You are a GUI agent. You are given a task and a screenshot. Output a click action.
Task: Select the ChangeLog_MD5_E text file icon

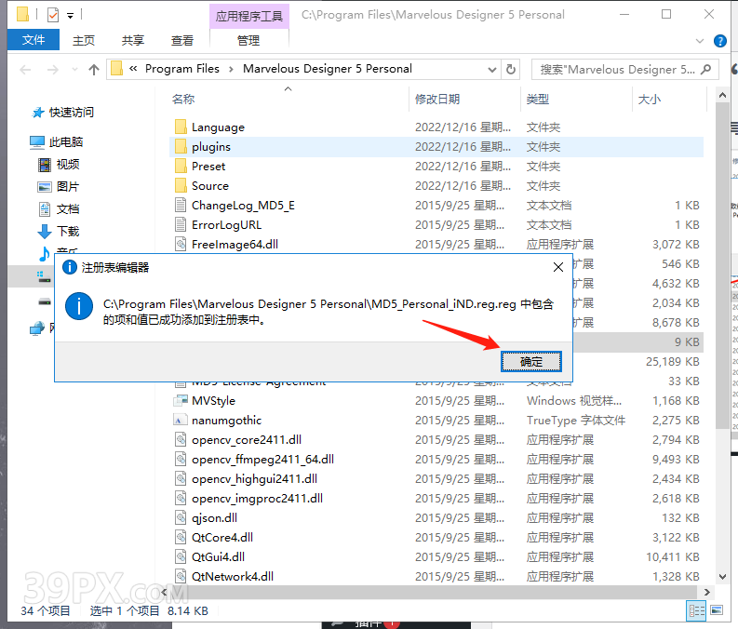point(181,205)
